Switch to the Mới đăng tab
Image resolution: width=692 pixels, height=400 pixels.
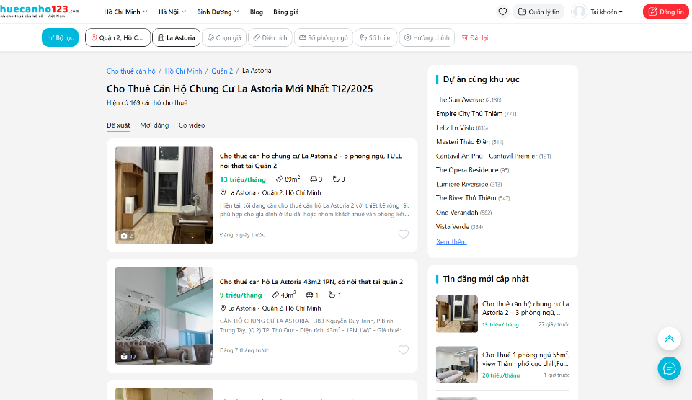[154, 125]
